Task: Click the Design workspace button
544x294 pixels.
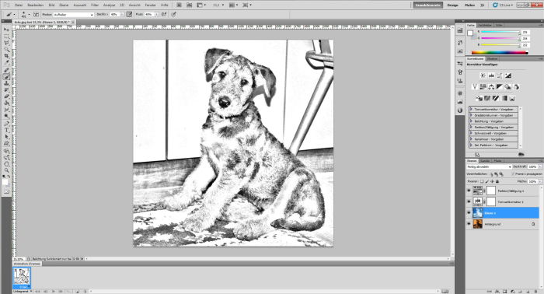Action: tap(452, 5)
